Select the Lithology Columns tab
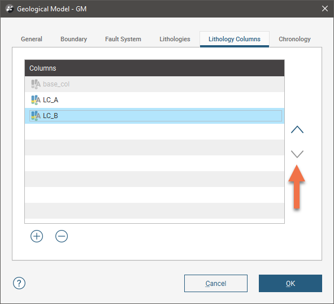The height and width of the screenshot is (304, 334). (x=235, y=39)
